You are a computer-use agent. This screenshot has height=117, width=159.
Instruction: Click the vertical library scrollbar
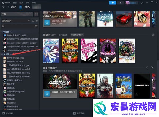tap(158, 79)
